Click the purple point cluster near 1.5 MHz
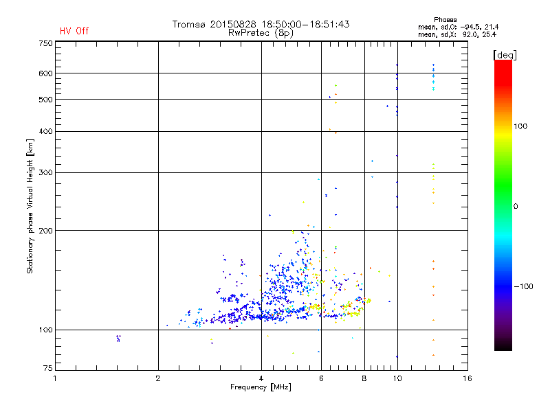 point(118,338)
